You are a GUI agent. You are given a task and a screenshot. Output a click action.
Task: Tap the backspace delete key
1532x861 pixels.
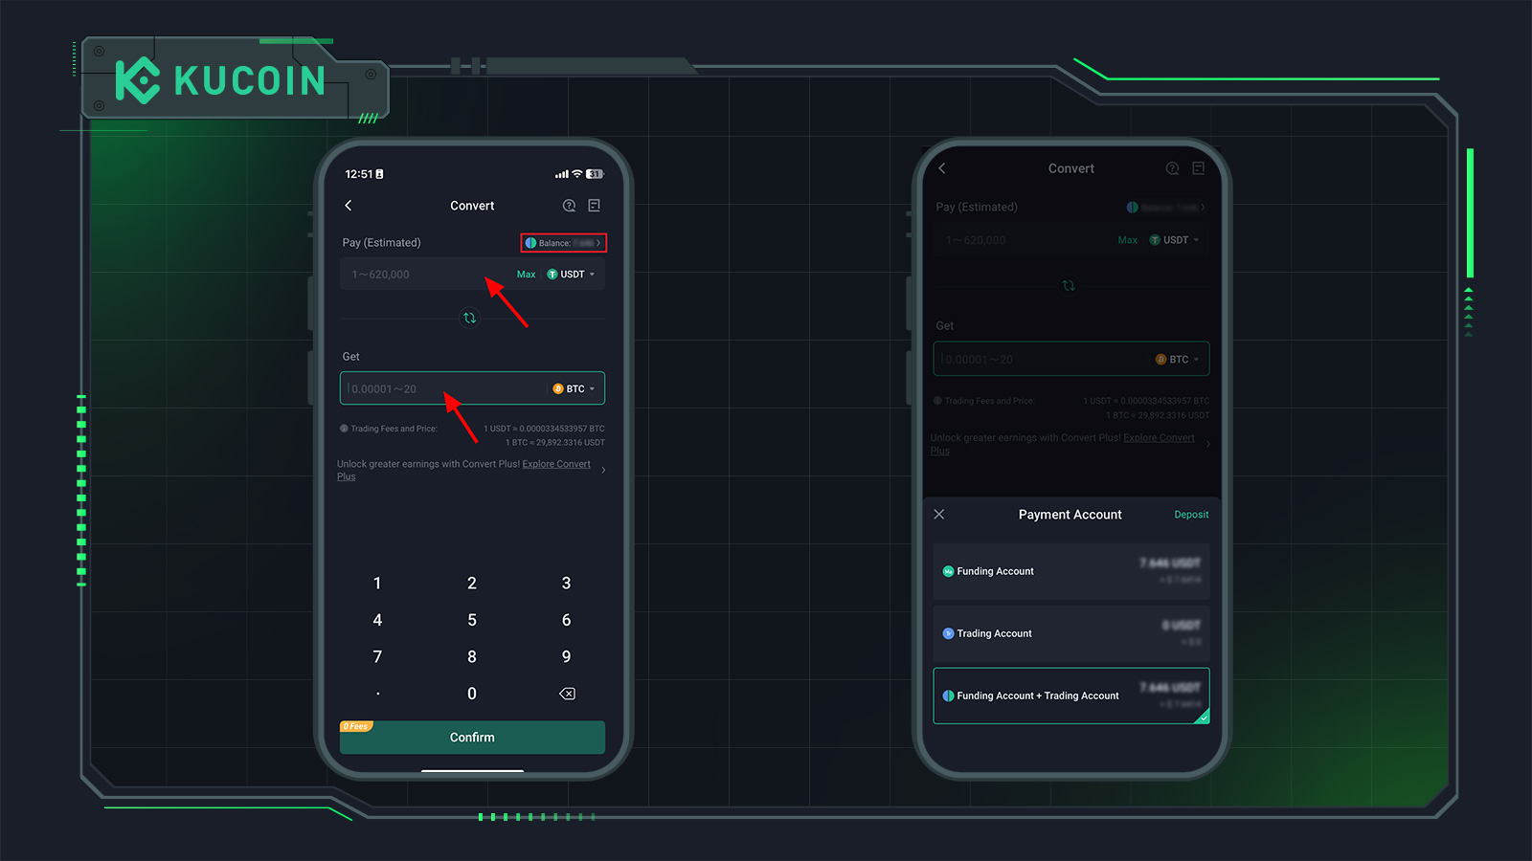tap(567, 694)
